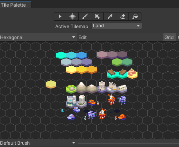
Task: Open the Default Brush dropdown
Action: tap(38, 143)
